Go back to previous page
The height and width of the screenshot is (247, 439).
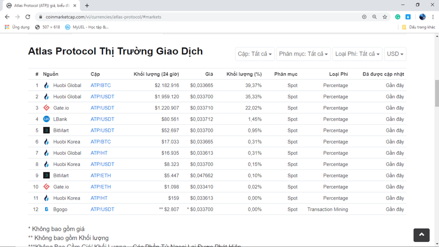7,17
